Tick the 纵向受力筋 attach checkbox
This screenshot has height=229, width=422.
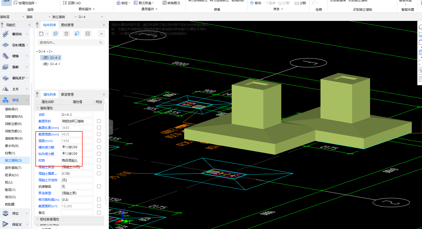tap(99, 154)
